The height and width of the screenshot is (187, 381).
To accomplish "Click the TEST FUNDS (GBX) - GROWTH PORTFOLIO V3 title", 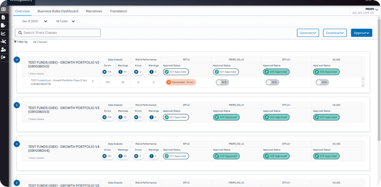I will point(63,110).
